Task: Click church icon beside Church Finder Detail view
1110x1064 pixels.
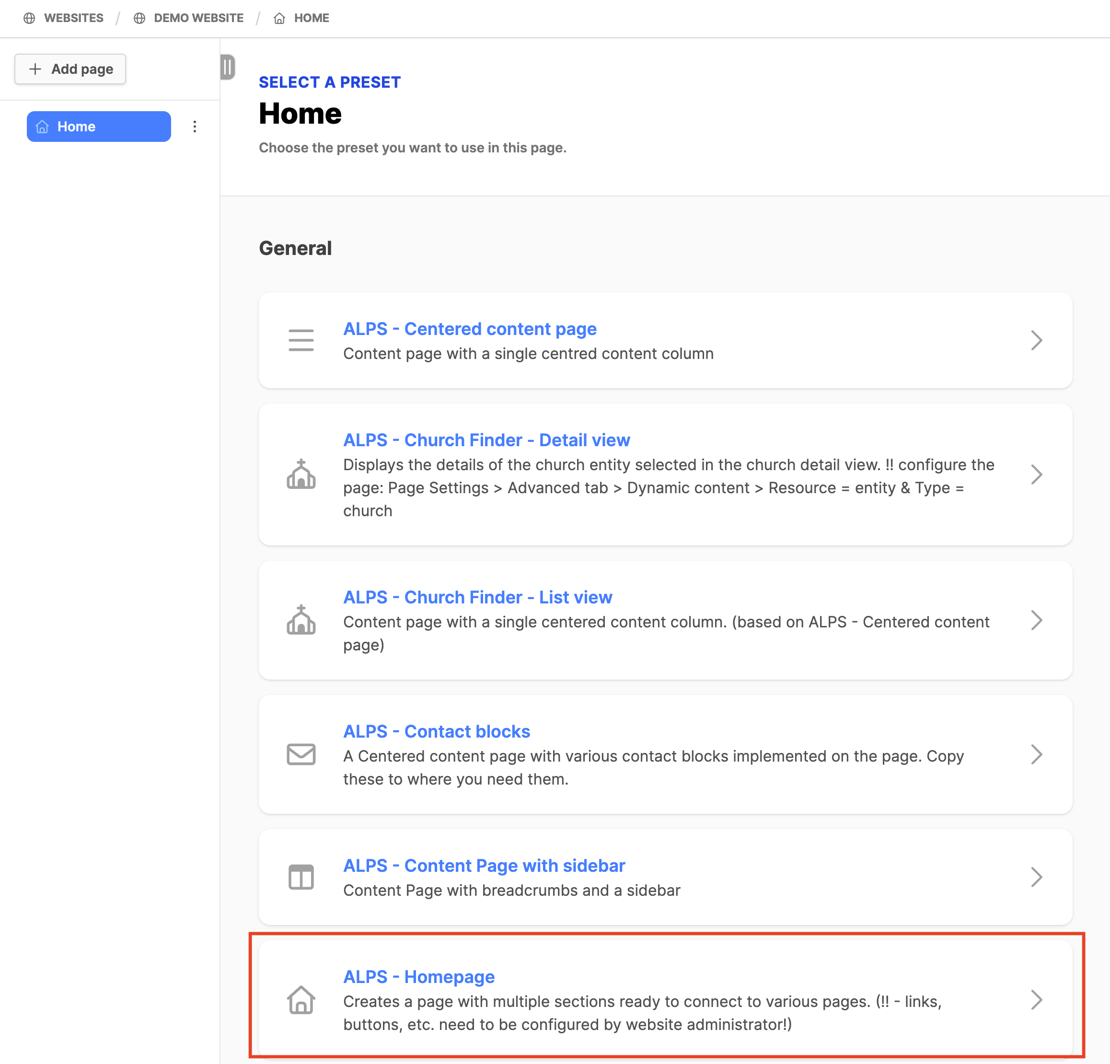Action: (x=301, y=474)
